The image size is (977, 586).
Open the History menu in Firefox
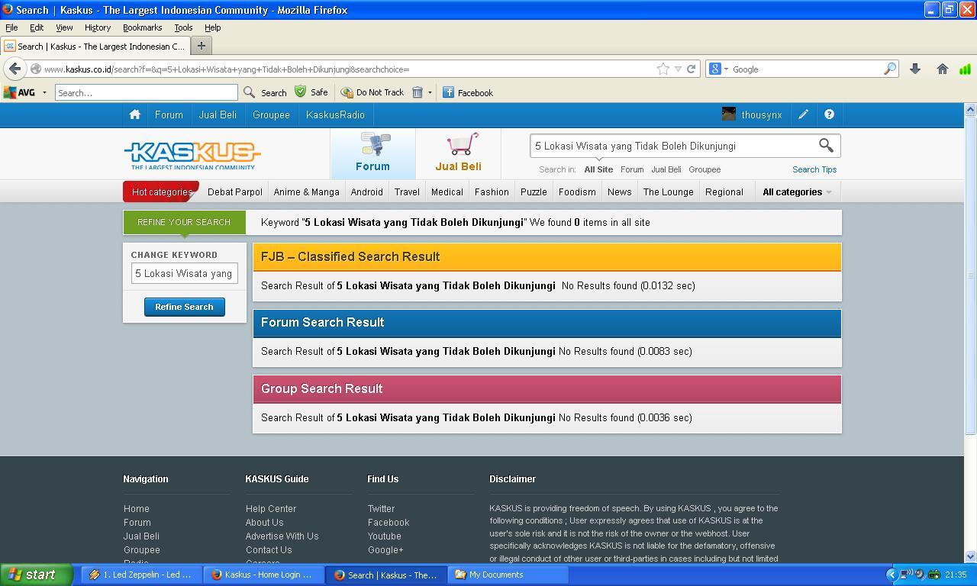[x=98, y=27]
